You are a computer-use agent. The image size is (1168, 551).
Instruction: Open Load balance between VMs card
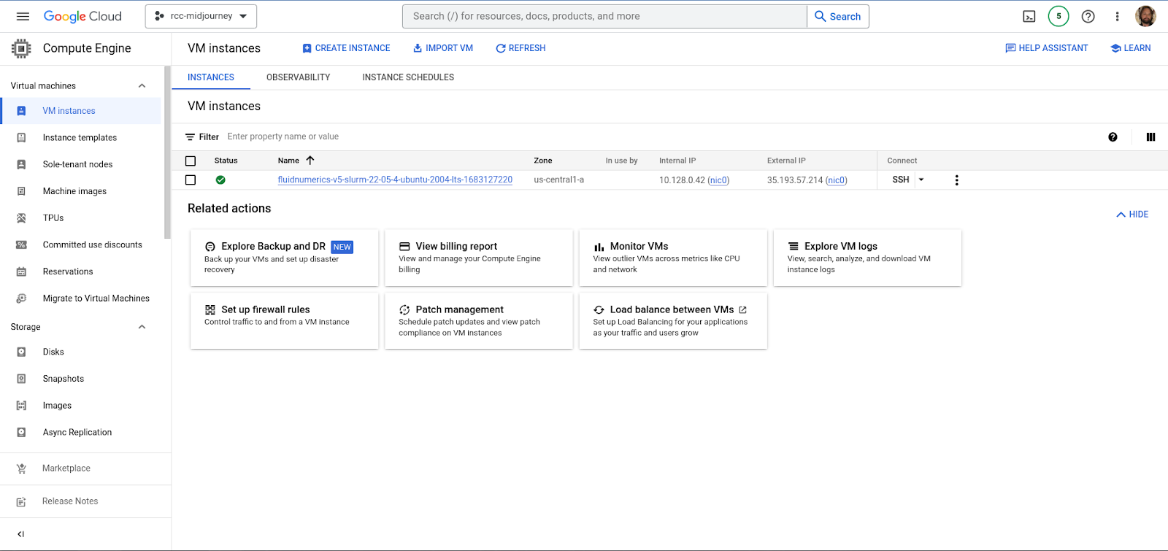[673, 321]
